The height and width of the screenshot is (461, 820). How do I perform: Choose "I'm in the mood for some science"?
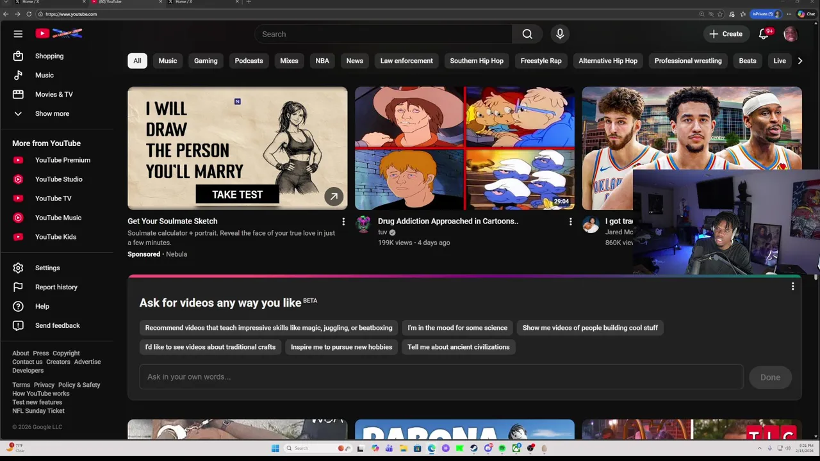click(457, 328)
